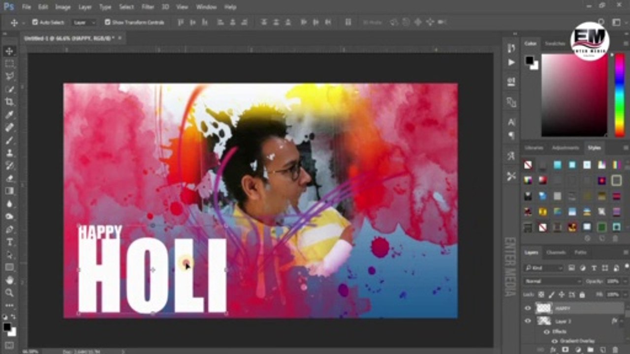This screenshot has width=630, height=354.
Task: Switch to the Paths tab
Action: click(x=581, y=253)
